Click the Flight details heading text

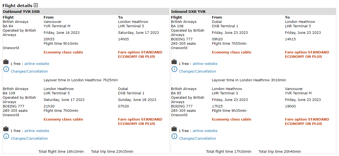[17, 5]
